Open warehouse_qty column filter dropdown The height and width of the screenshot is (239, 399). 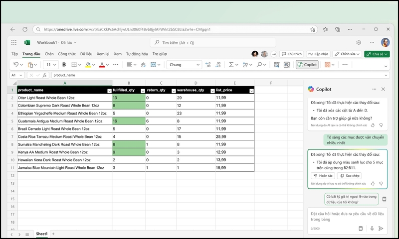tap(212, 91)
